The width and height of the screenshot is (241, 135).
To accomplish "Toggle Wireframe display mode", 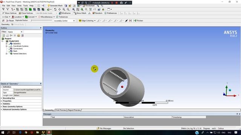I will 65,13.
